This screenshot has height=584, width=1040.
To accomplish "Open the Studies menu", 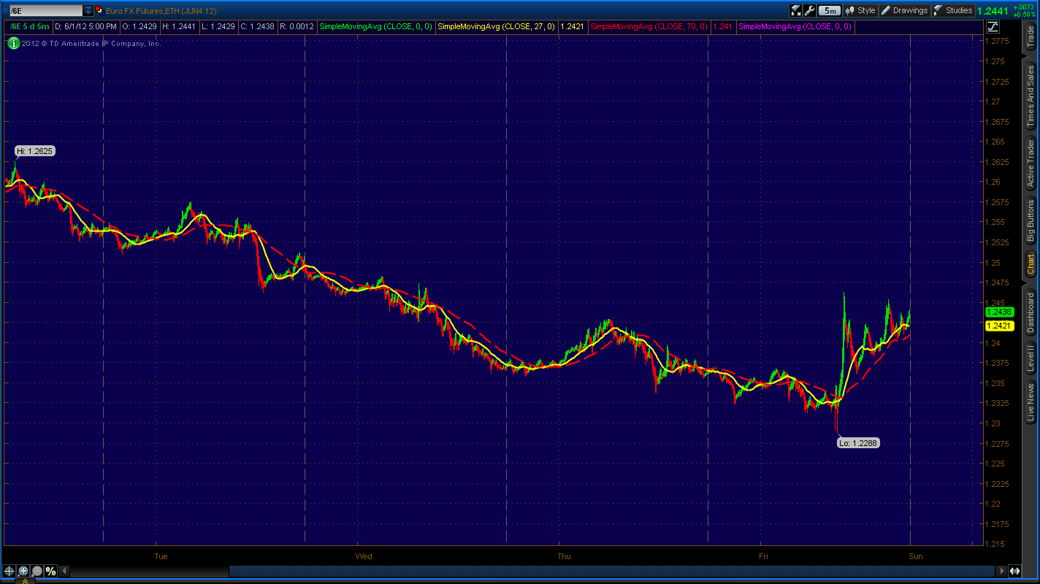I will [x=953, y=10].
